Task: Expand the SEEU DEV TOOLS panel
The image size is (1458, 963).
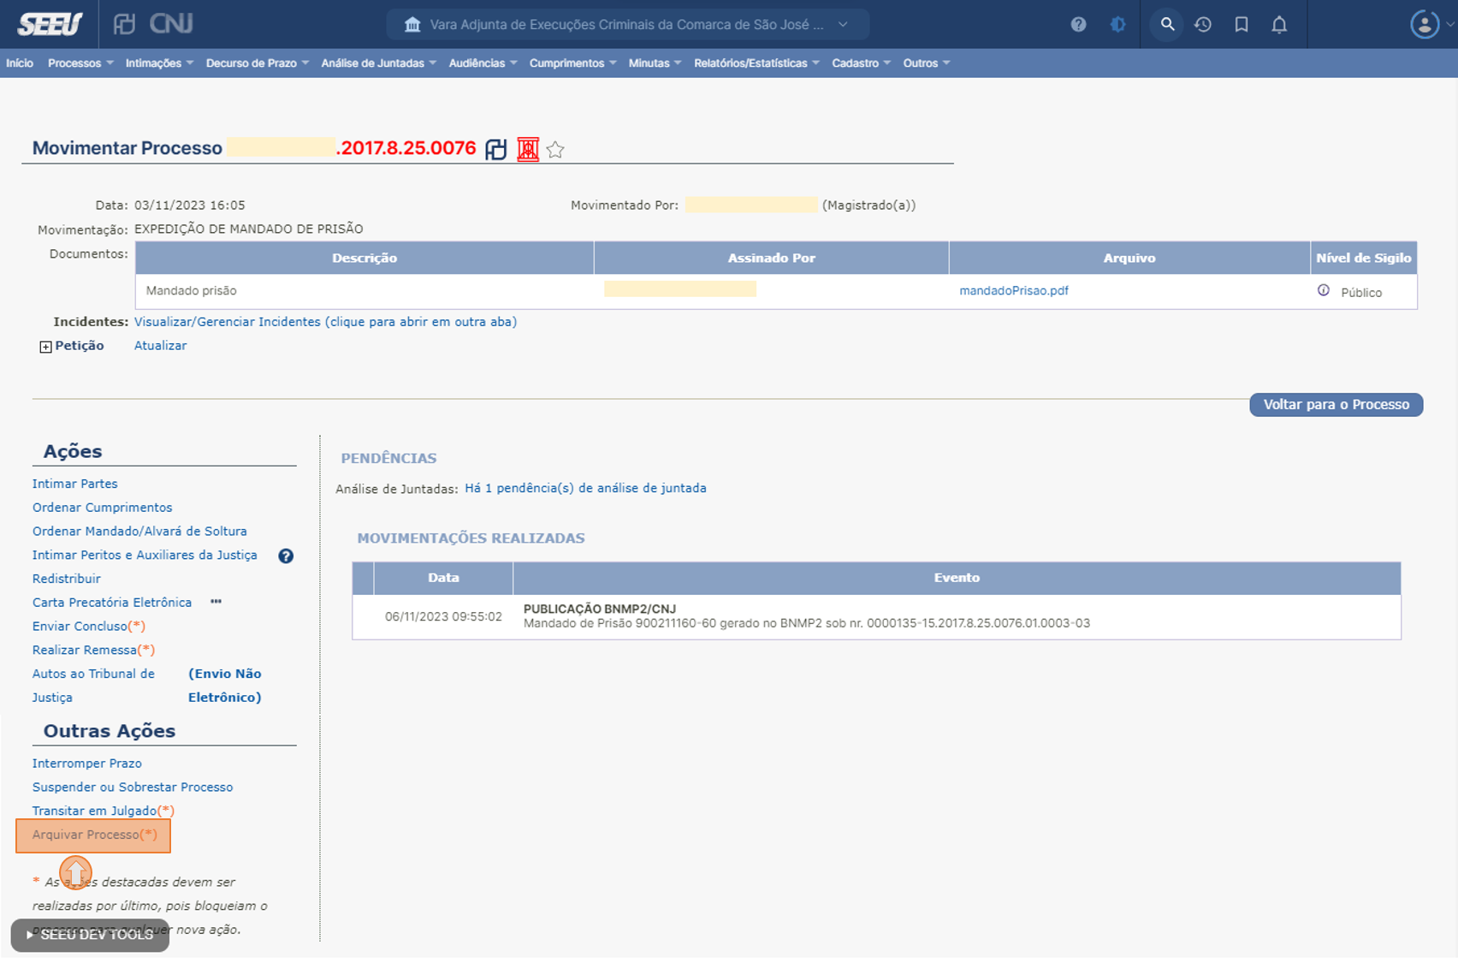Action: tap(90, 935)
